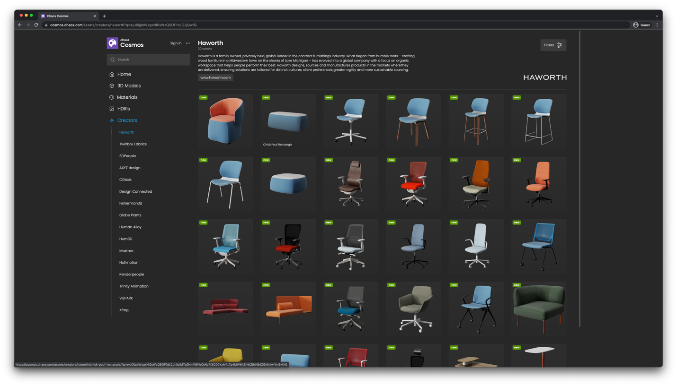Click the HAWORTH brand logo
The image size is (677, 386).
(545, 77)
